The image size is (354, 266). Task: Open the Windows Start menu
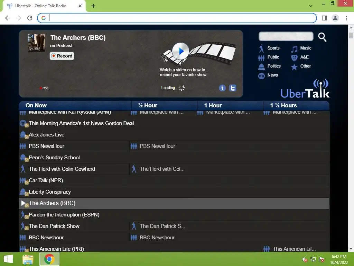point(8,259)
